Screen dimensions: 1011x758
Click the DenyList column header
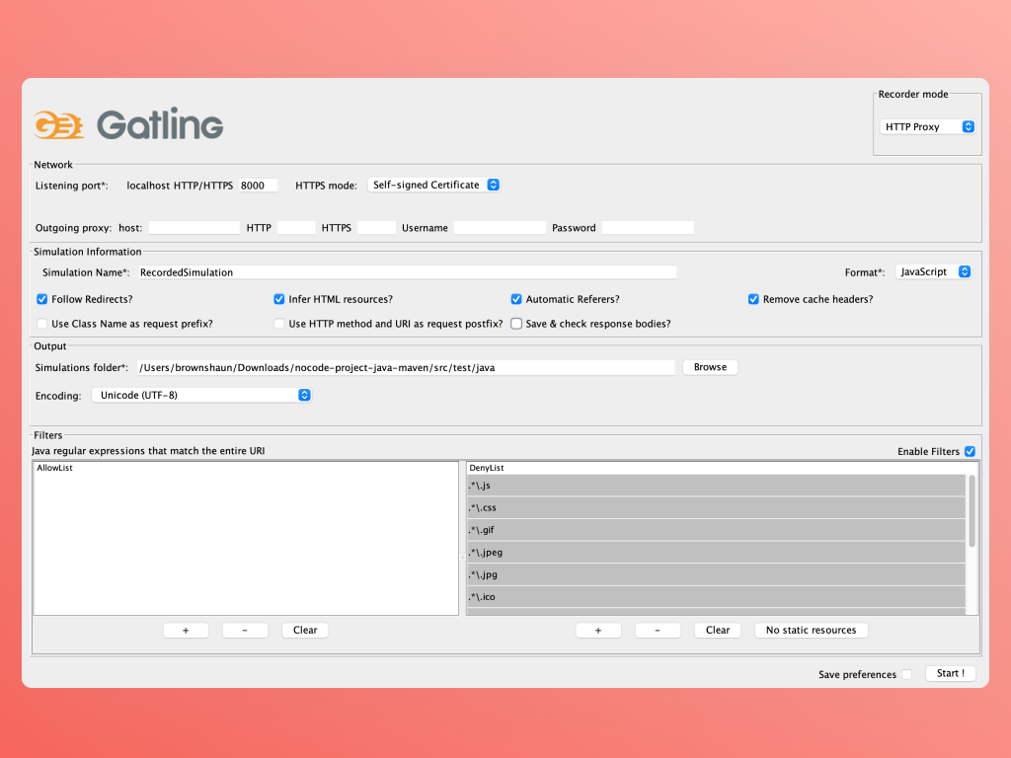(722, 468)
